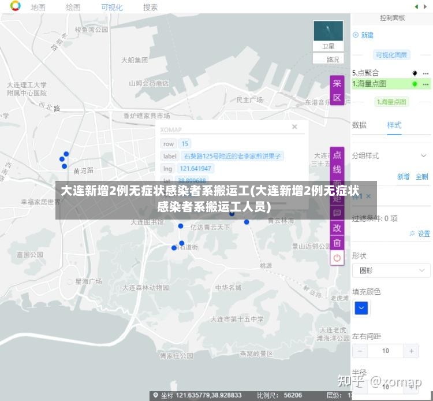The height and width of the screenshot is (401, 433).
Task: Click the row value 15
Action: 185,144
